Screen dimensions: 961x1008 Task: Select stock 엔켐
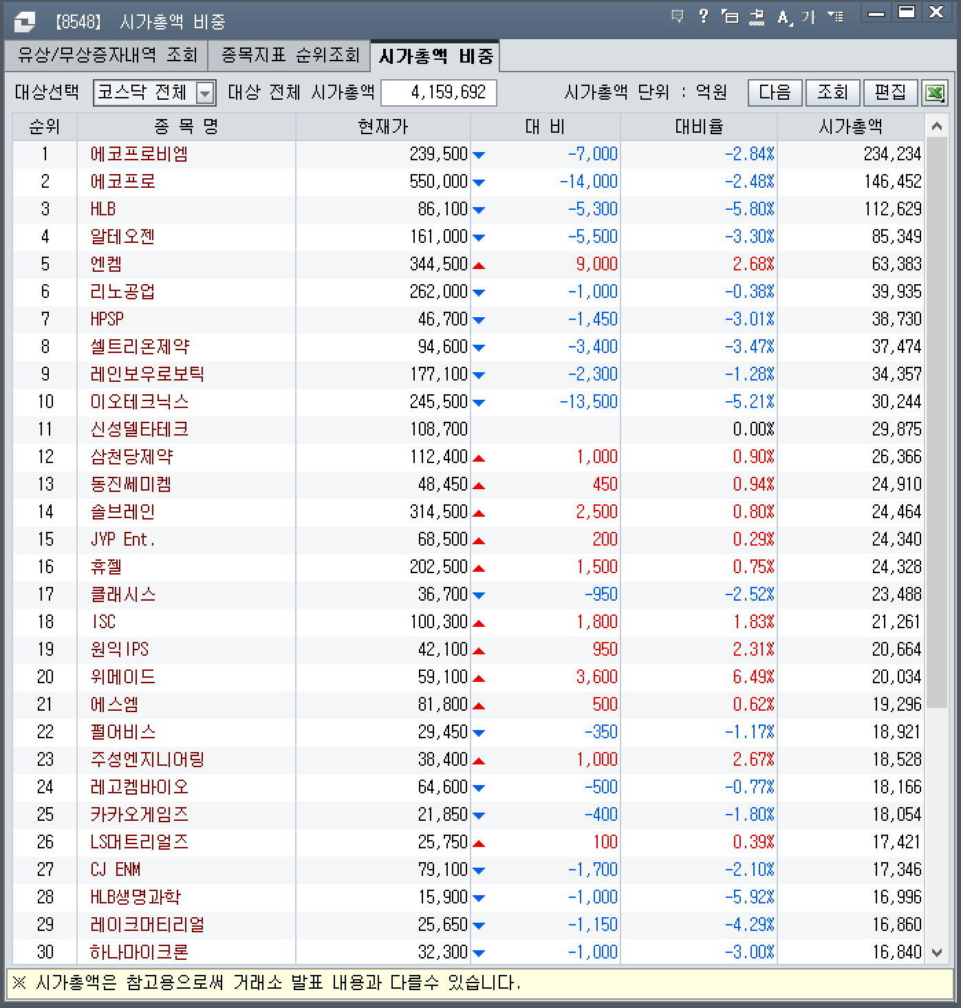click(x=106, y=264)
